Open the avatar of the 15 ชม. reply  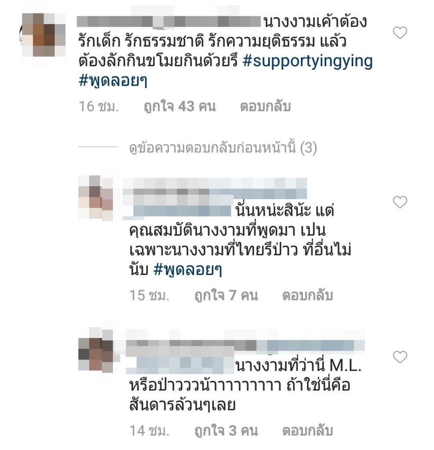pos(96,198)
